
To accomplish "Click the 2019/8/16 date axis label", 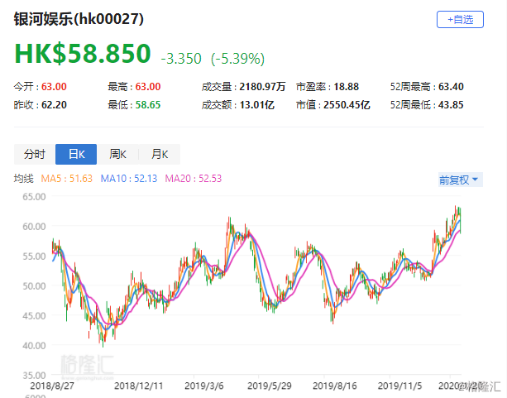I will click(335, 386).
